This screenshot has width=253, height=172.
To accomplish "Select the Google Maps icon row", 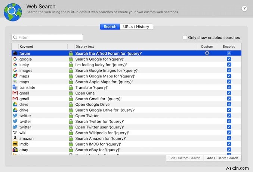I will click(15, 76).
